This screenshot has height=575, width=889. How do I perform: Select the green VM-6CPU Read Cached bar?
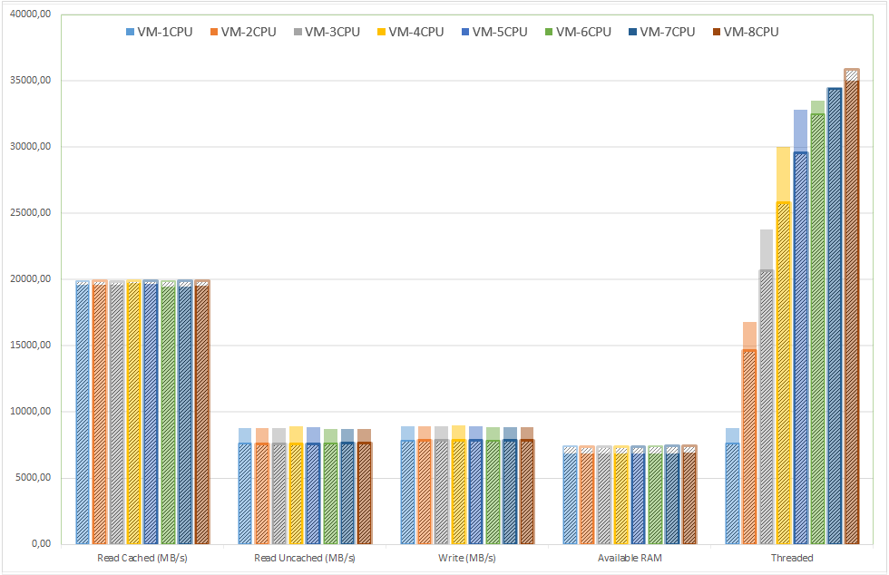coord(169,413)
